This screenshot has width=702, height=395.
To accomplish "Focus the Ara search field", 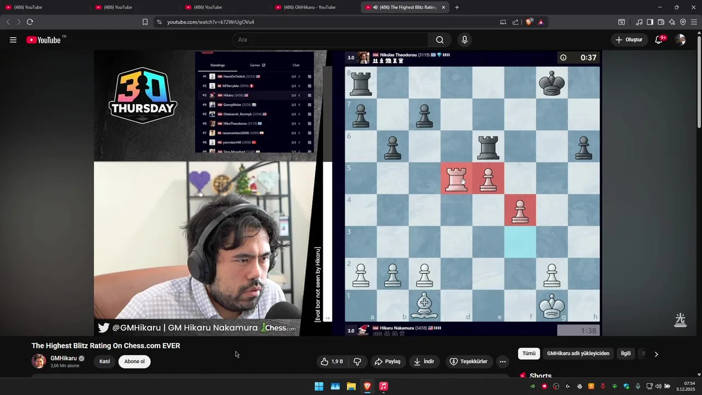I will 330,39.
